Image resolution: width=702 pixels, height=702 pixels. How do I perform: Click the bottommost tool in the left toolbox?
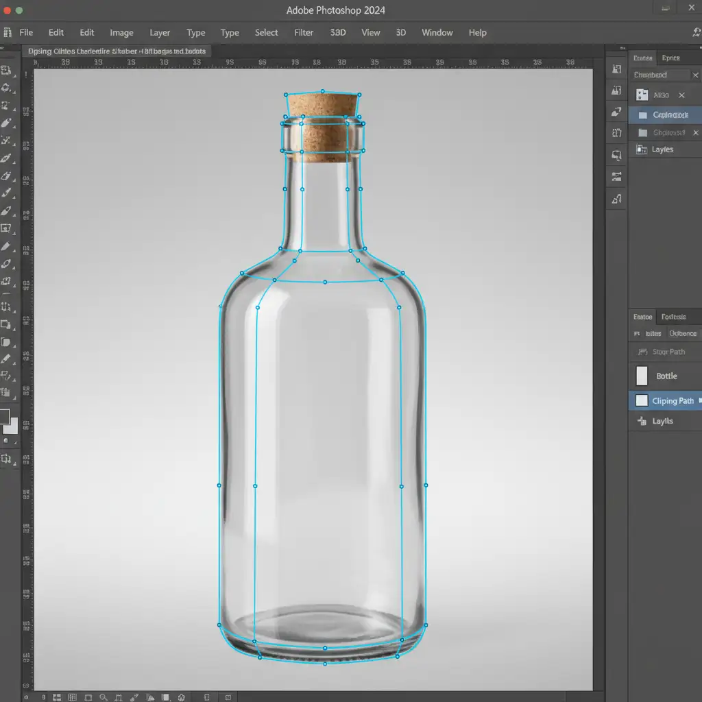click(x=7, y=459)
